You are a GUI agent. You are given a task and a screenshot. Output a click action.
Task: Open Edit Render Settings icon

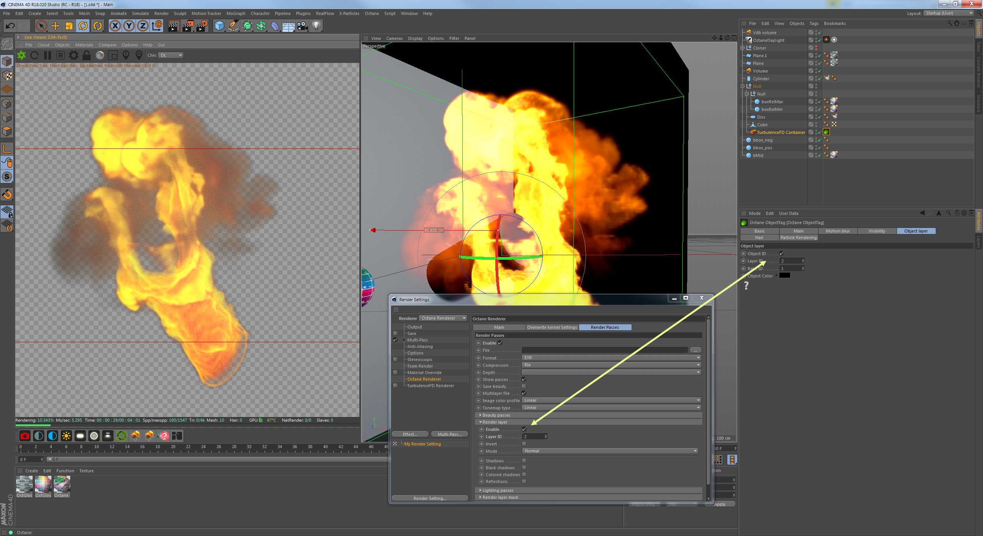click(202, 26)
